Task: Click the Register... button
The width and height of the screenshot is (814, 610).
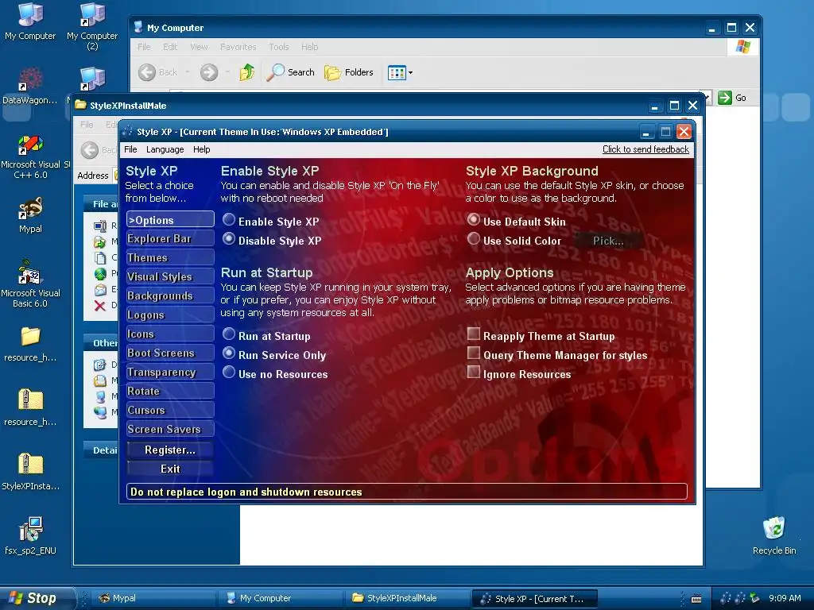Action: [x=170, y=450]
